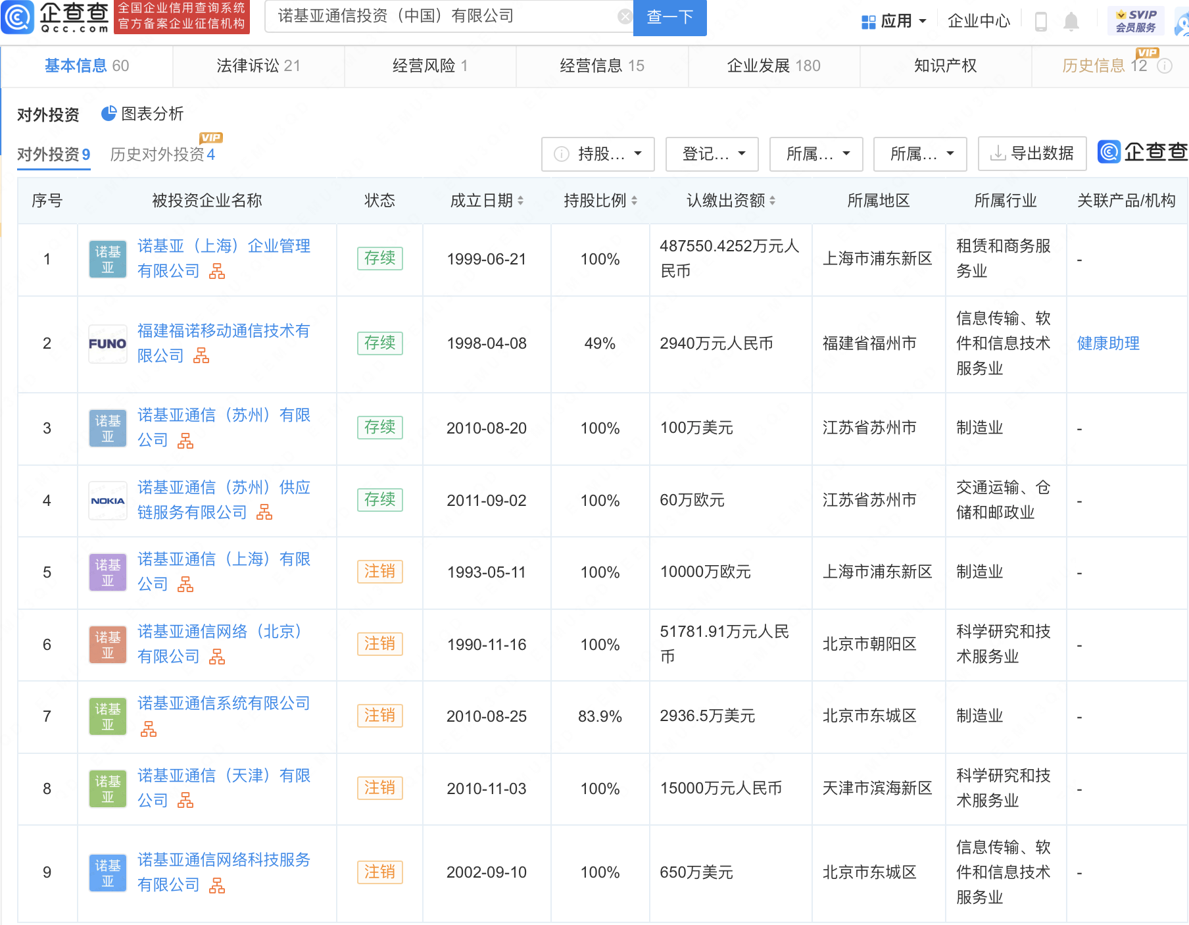Open 诺基亚通信网络科技服务有限公司 link

tap(224, 872)
